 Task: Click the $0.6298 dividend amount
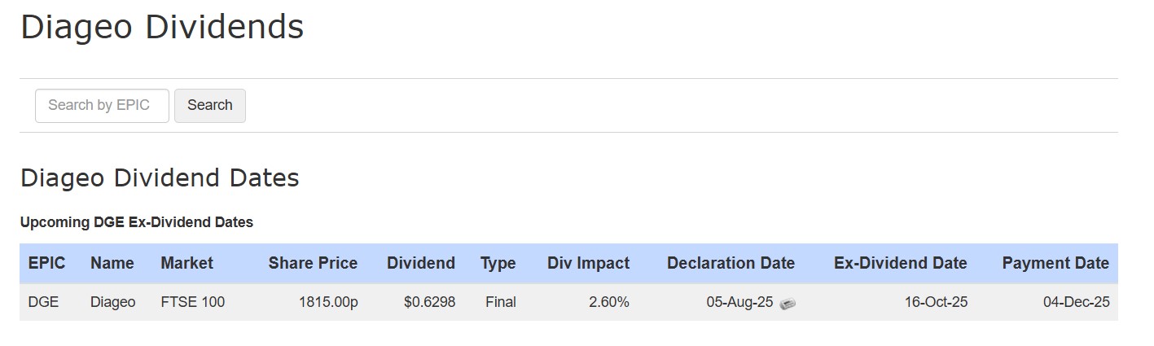pos(429,302)
